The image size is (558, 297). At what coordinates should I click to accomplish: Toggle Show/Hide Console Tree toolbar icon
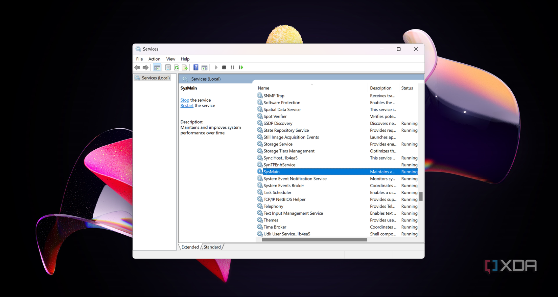157,68
